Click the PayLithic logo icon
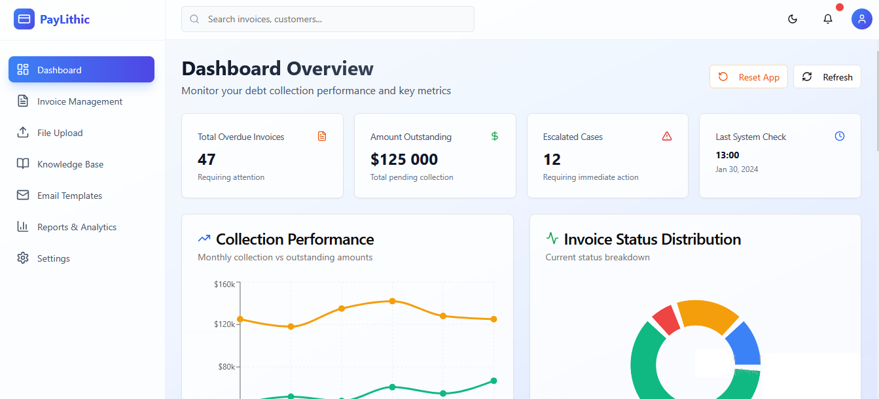 pyautogui.click(x=24, y=19)
